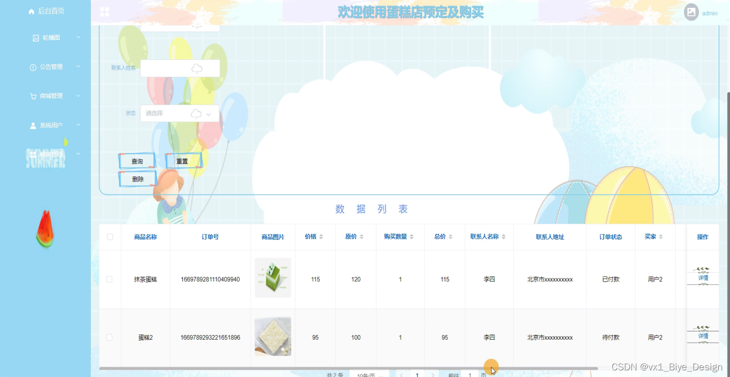Click the cloud icon in 状态 select box
Screen dimensions: 730x377
[x=196, y=114]
